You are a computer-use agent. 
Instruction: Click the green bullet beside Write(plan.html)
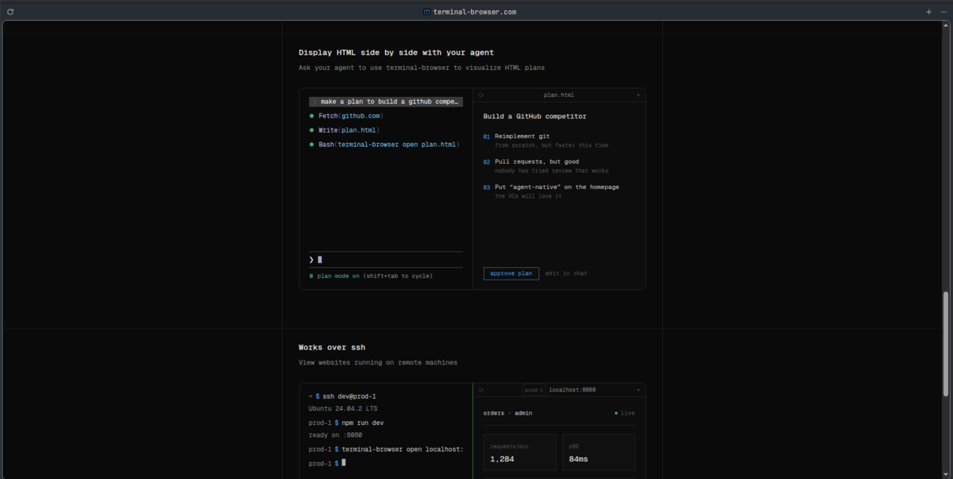coord(311,130)
